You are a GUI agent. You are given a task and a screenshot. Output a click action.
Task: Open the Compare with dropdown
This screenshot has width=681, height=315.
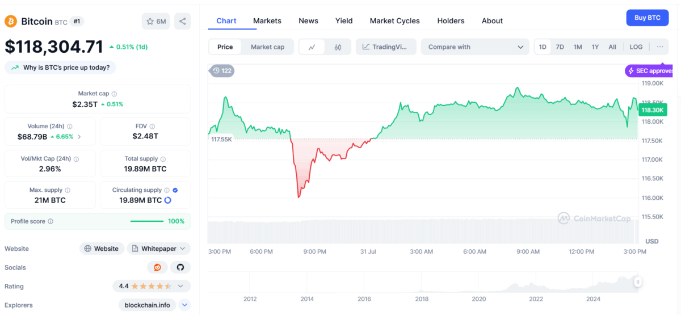point(476,47)
